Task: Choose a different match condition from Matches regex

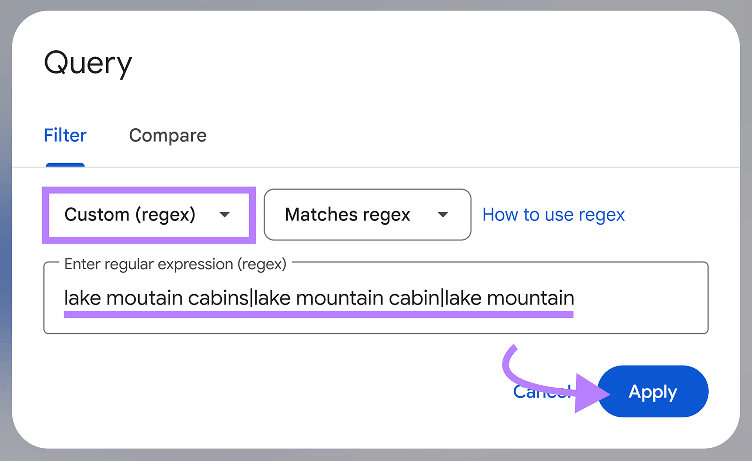Action: pos(367,215)
